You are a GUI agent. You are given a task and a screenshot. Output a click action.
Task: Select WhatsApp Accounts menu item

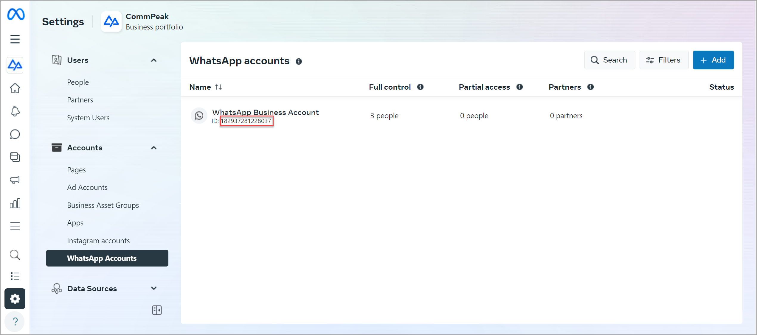coord(107,258)
